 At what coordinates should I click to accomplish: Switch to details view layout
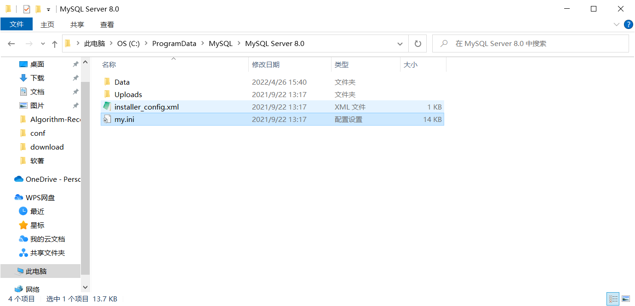pyautogui.click(x=612, y=299)
